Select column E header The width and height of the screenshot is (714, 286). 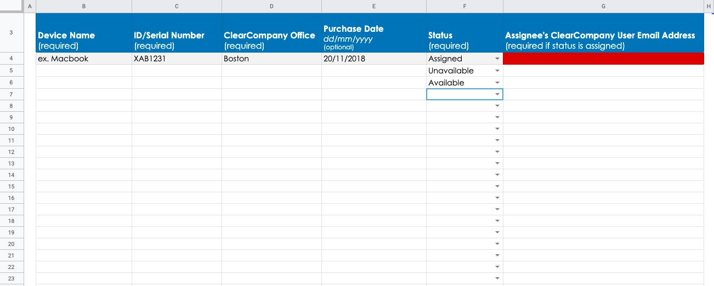(374, 6)
